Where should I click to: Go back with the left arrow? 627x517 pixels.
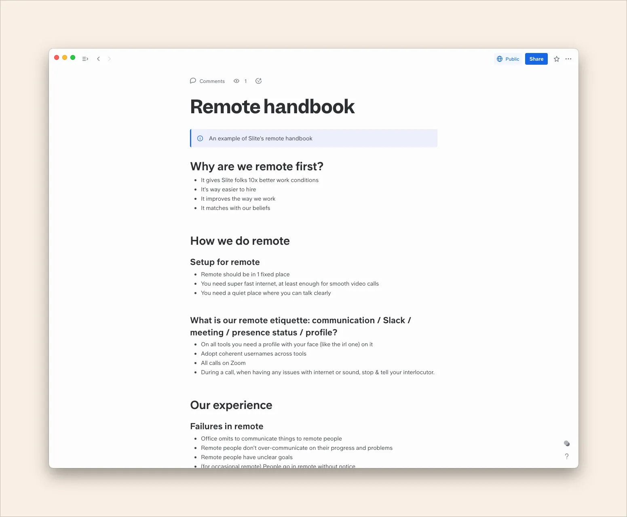point(98,59)
